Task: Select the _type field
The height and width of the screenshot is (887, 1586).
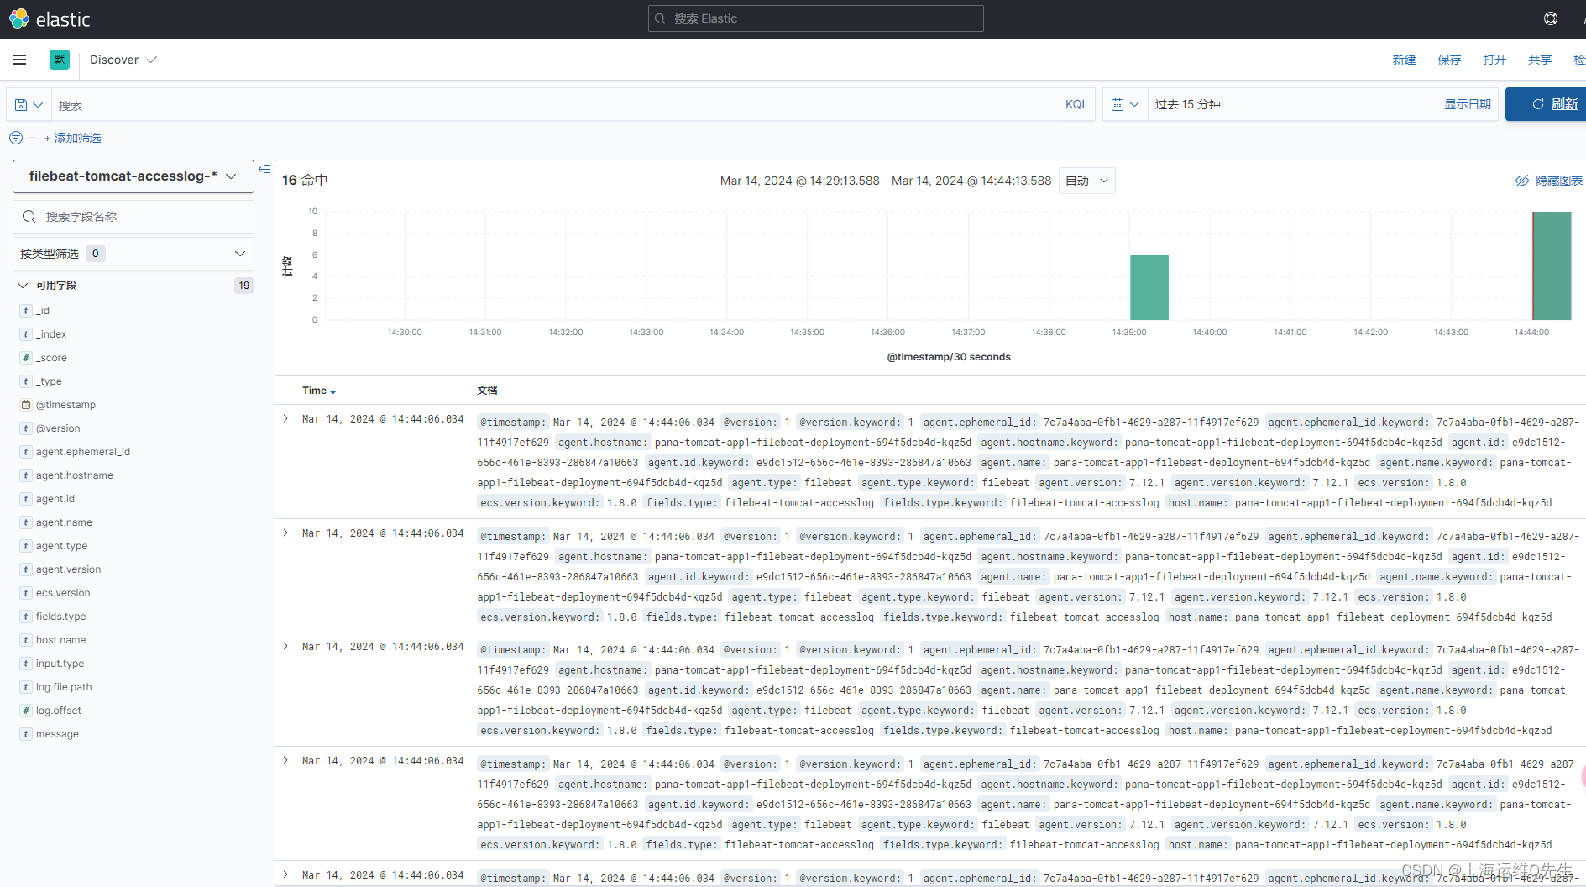Action: (x=49, y=381)
